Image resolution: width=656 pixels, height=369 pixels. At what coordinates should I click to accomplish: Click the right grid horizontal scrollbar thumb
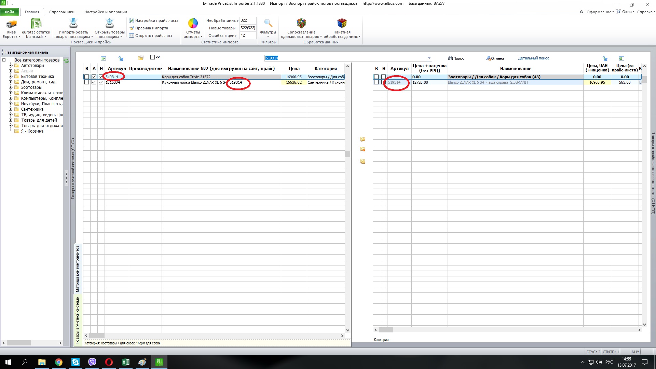tap(386, 330)
